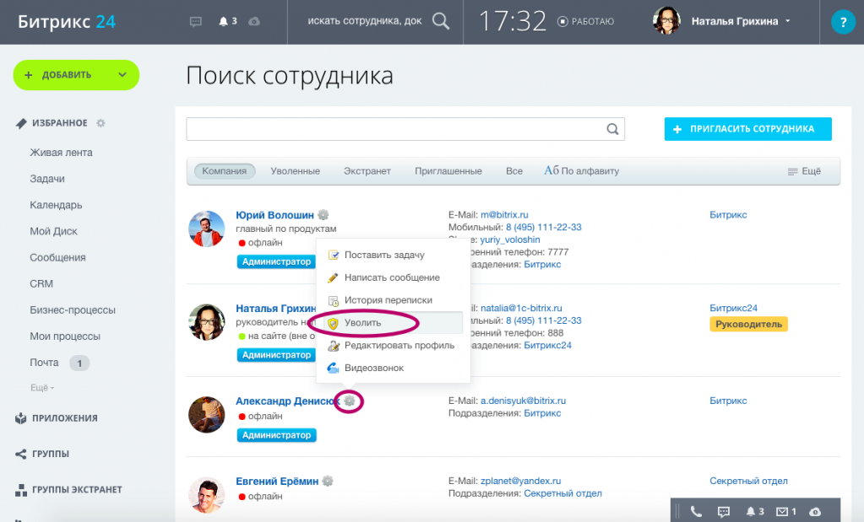This screenshot has width=864, height=522.
Task: Click the header search field искать сотрудника
Action: coord(364,21)
